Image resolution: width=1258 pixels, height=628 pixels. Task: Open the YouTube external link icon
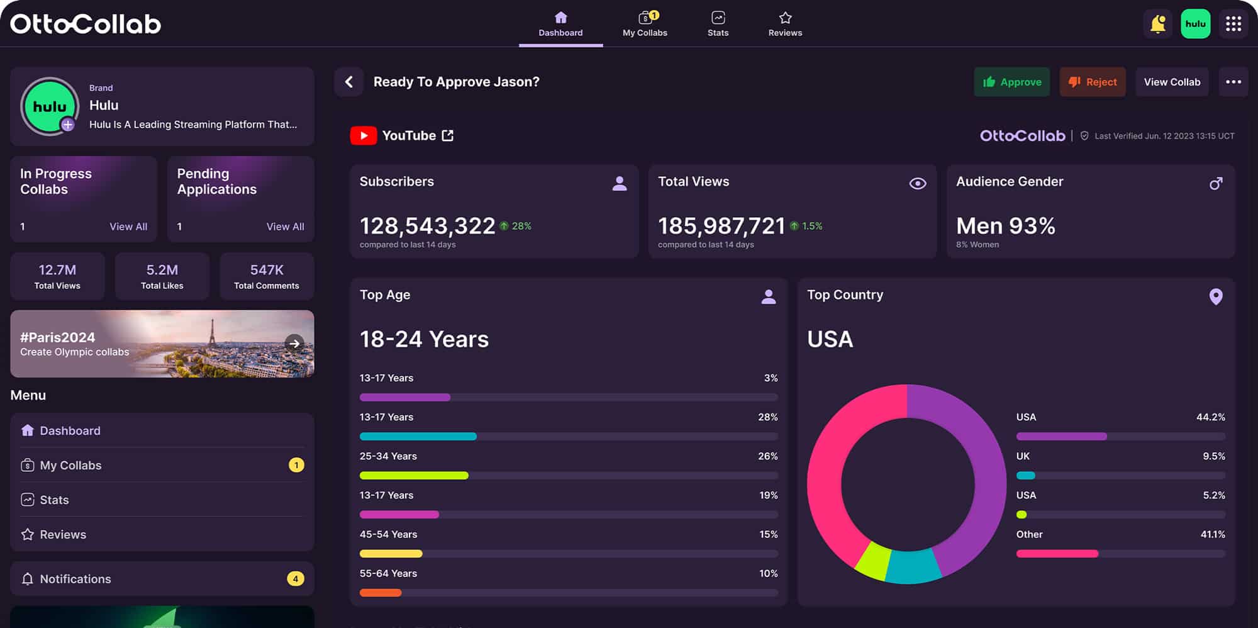tap(448, 135)
